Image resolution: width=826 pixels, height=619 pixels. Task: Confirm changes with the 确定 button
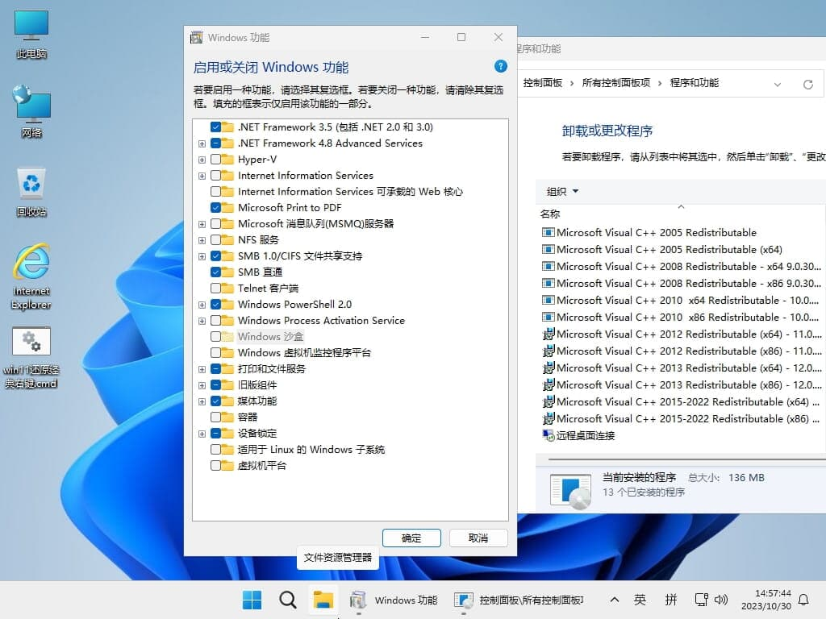click(x=411, y=538)
